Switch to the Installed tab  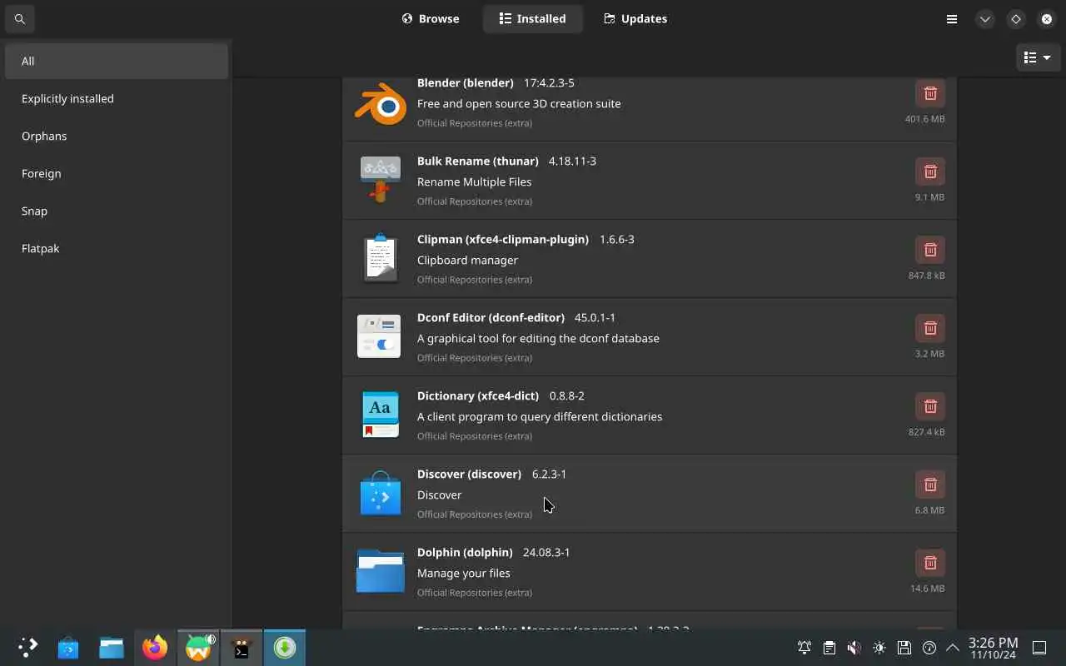pos(532,18)
